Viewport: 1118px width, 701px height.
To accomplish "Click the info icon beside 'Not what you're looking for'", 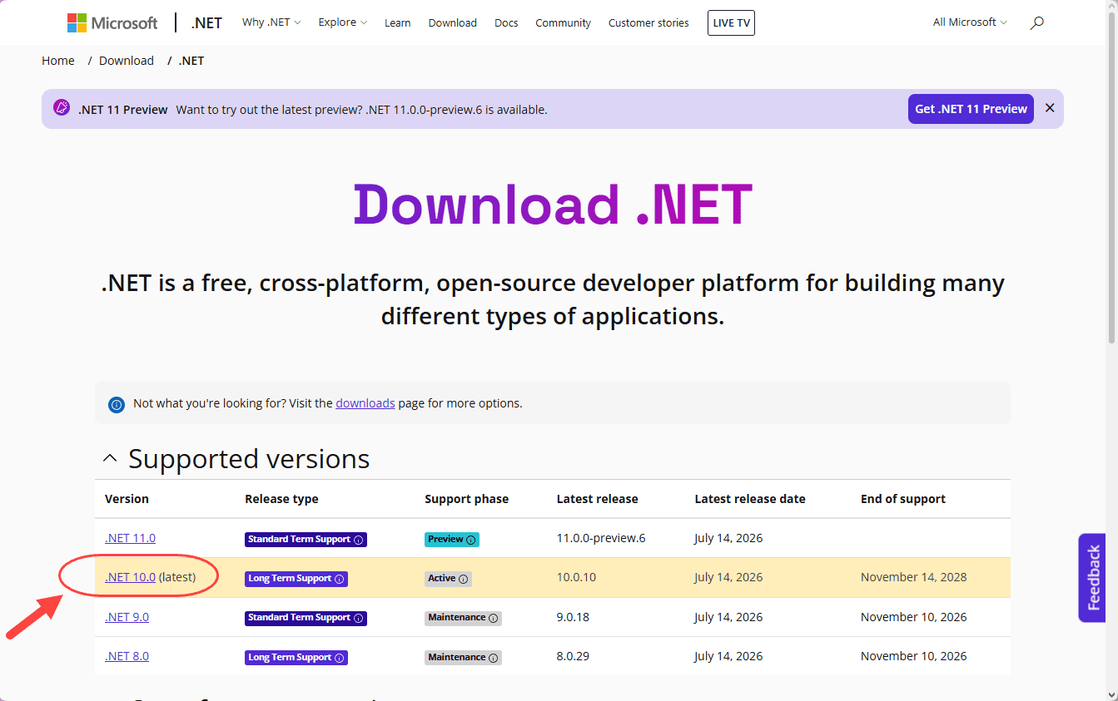I will 117,404.
